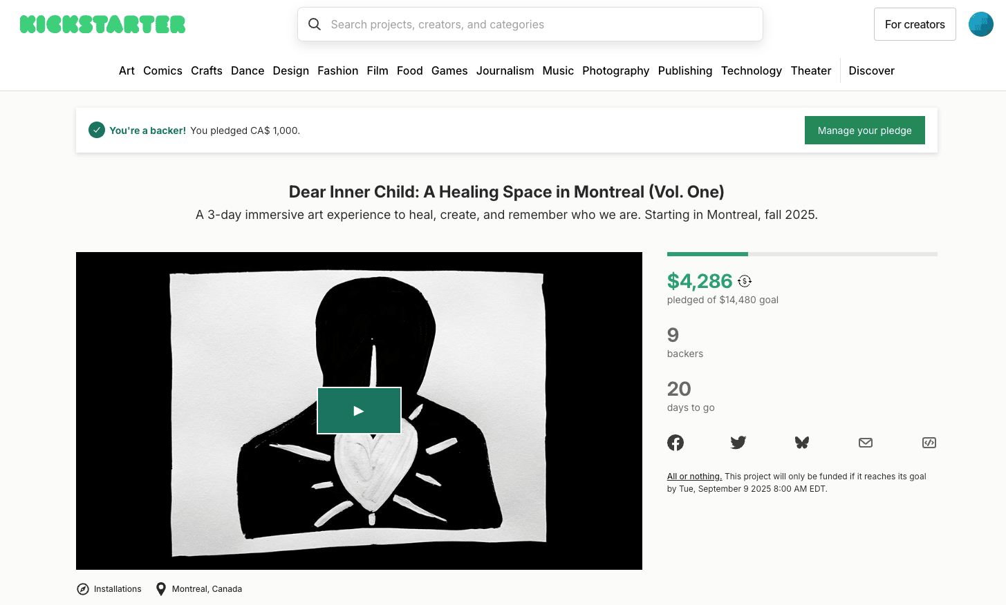Share project on Bluesky
The height and width of the screenshot is (605, 1006).
pyautogui.click(x=802, y=443)
